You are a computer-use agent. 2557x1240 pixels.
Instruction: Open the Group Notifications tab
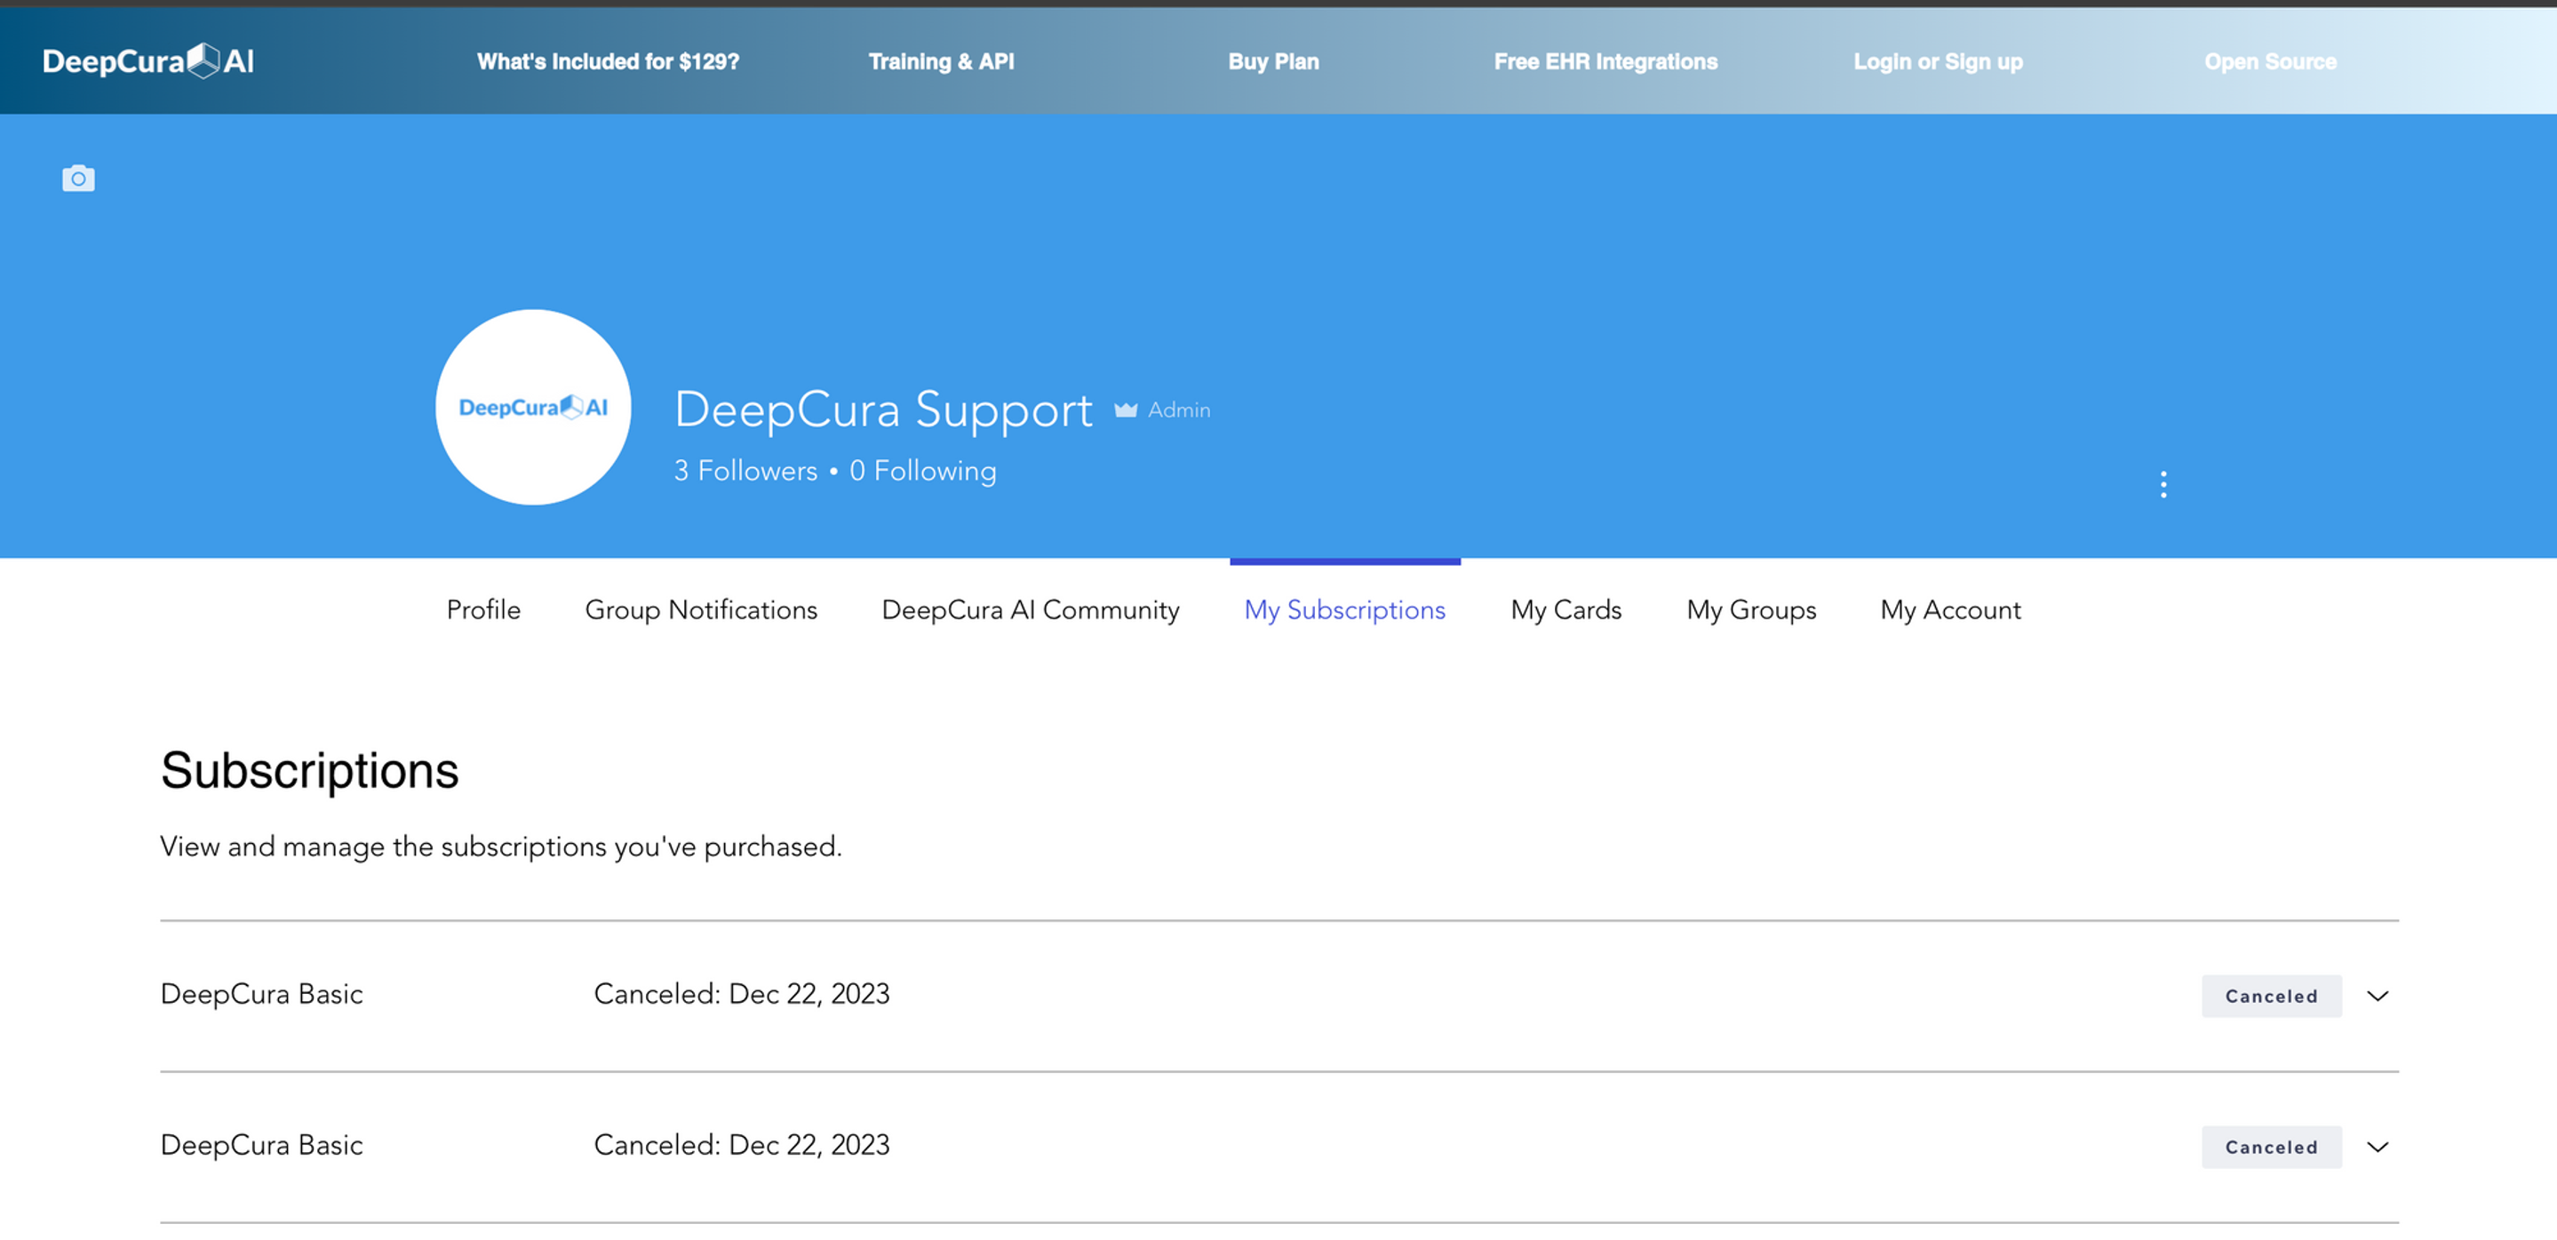click(701, 610)
